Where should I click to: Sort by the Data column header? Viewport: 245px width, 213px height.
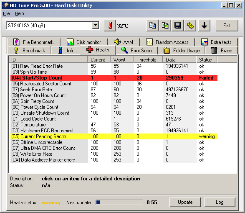(x=179, y=60)
